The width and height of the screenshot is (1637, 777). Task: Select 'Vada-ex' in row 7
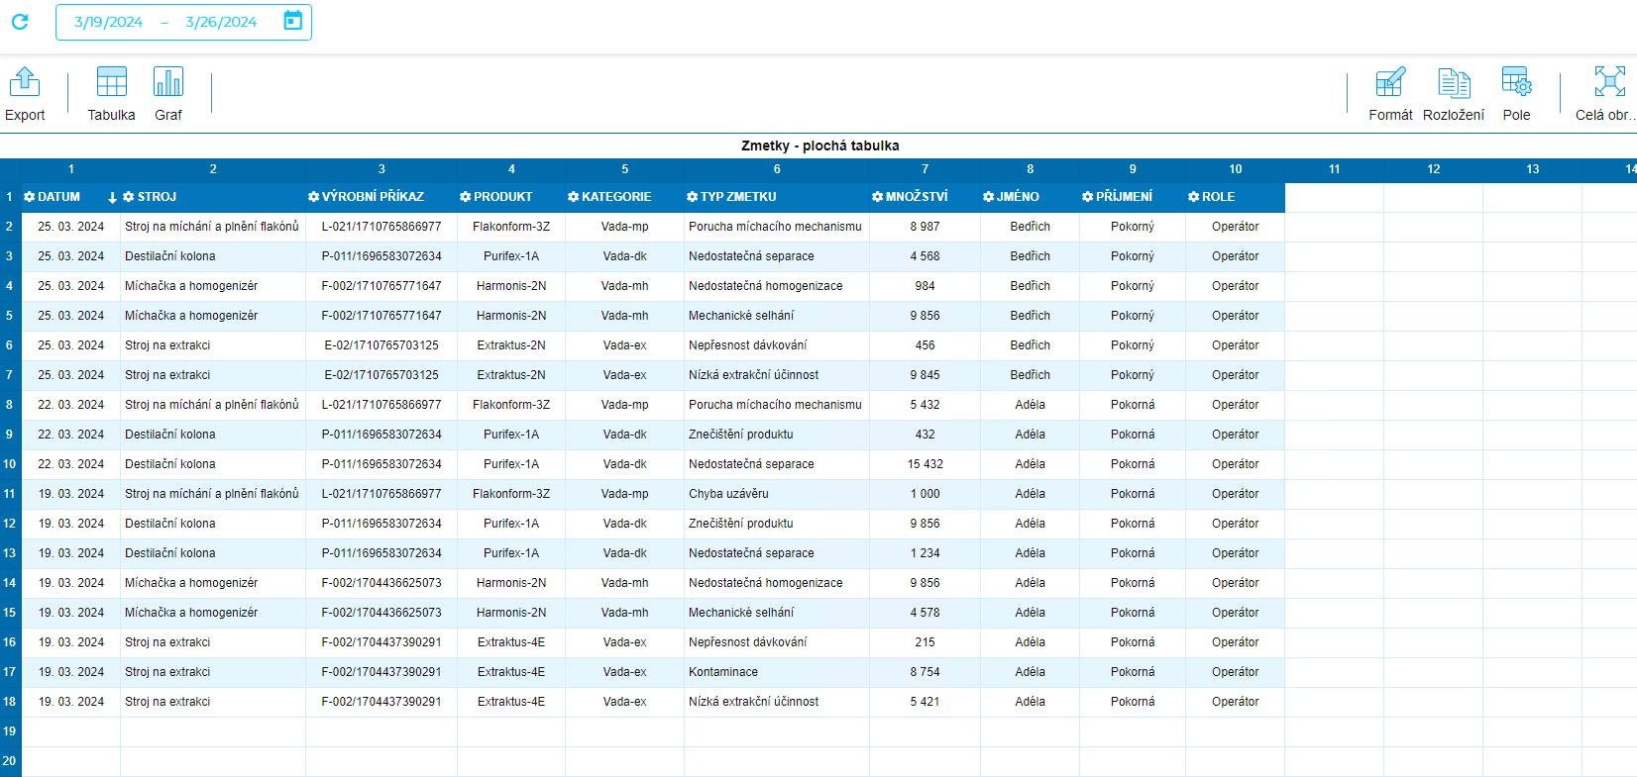tap(624, 375)
